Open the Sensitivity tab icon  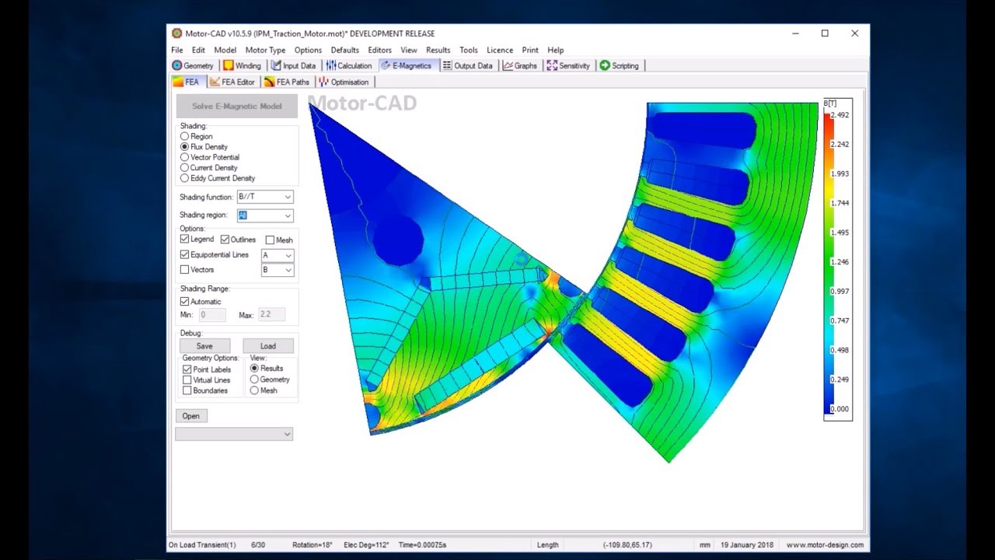pyautogui.click(x=552, y=66)
